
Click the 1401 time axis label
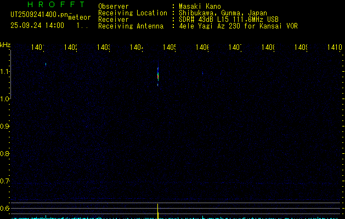(38, 47)
